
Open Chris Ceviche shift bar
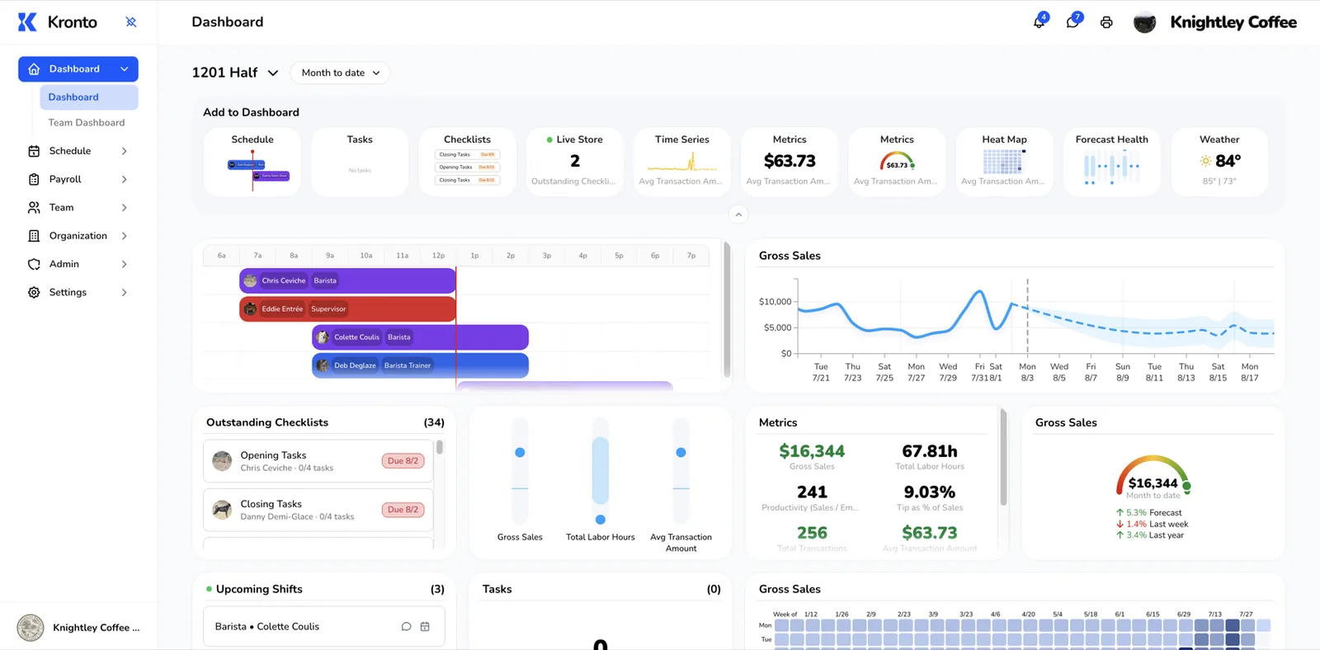coord(347,280)
